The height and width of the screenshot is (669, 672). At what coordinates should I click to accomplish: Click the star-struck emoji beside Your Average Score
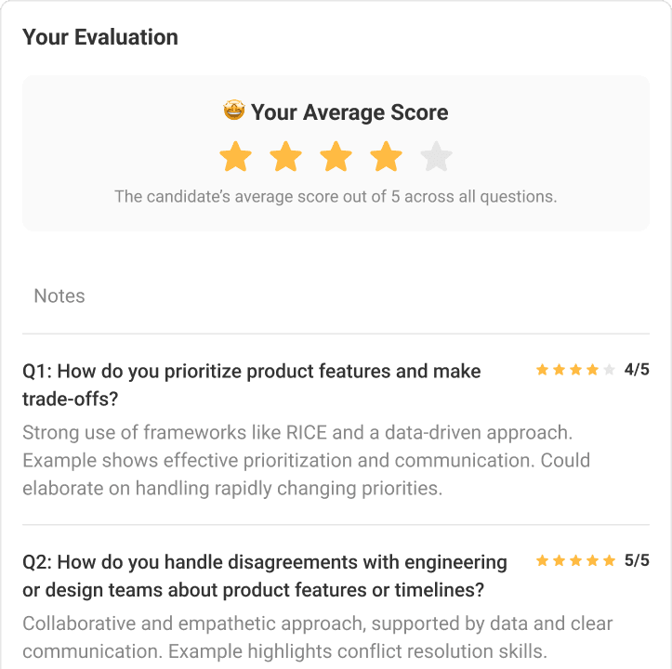[x=234, y=111]
